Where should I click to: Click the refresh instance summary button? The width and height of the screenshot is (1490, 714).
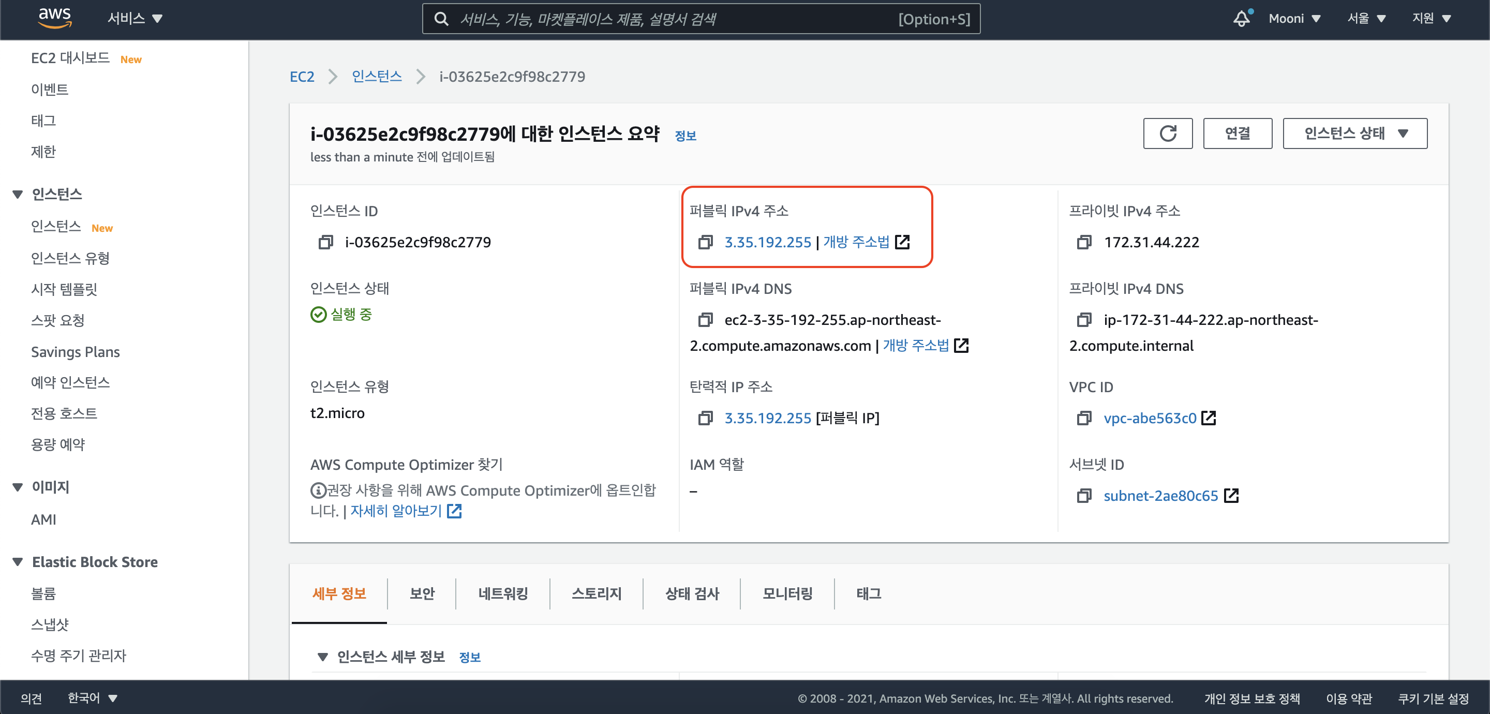[x=1167, y=133]
